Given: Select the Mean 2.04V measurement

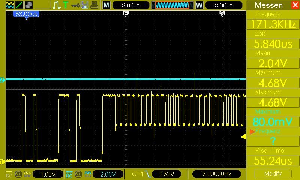Looking at the screenshot, I should tap(273, 64).
